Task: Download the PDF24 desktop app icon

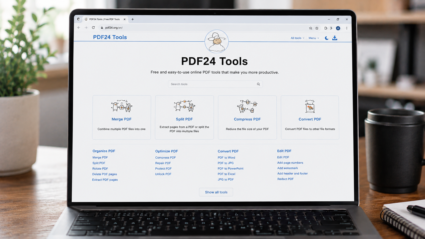Action: [335, 38]
